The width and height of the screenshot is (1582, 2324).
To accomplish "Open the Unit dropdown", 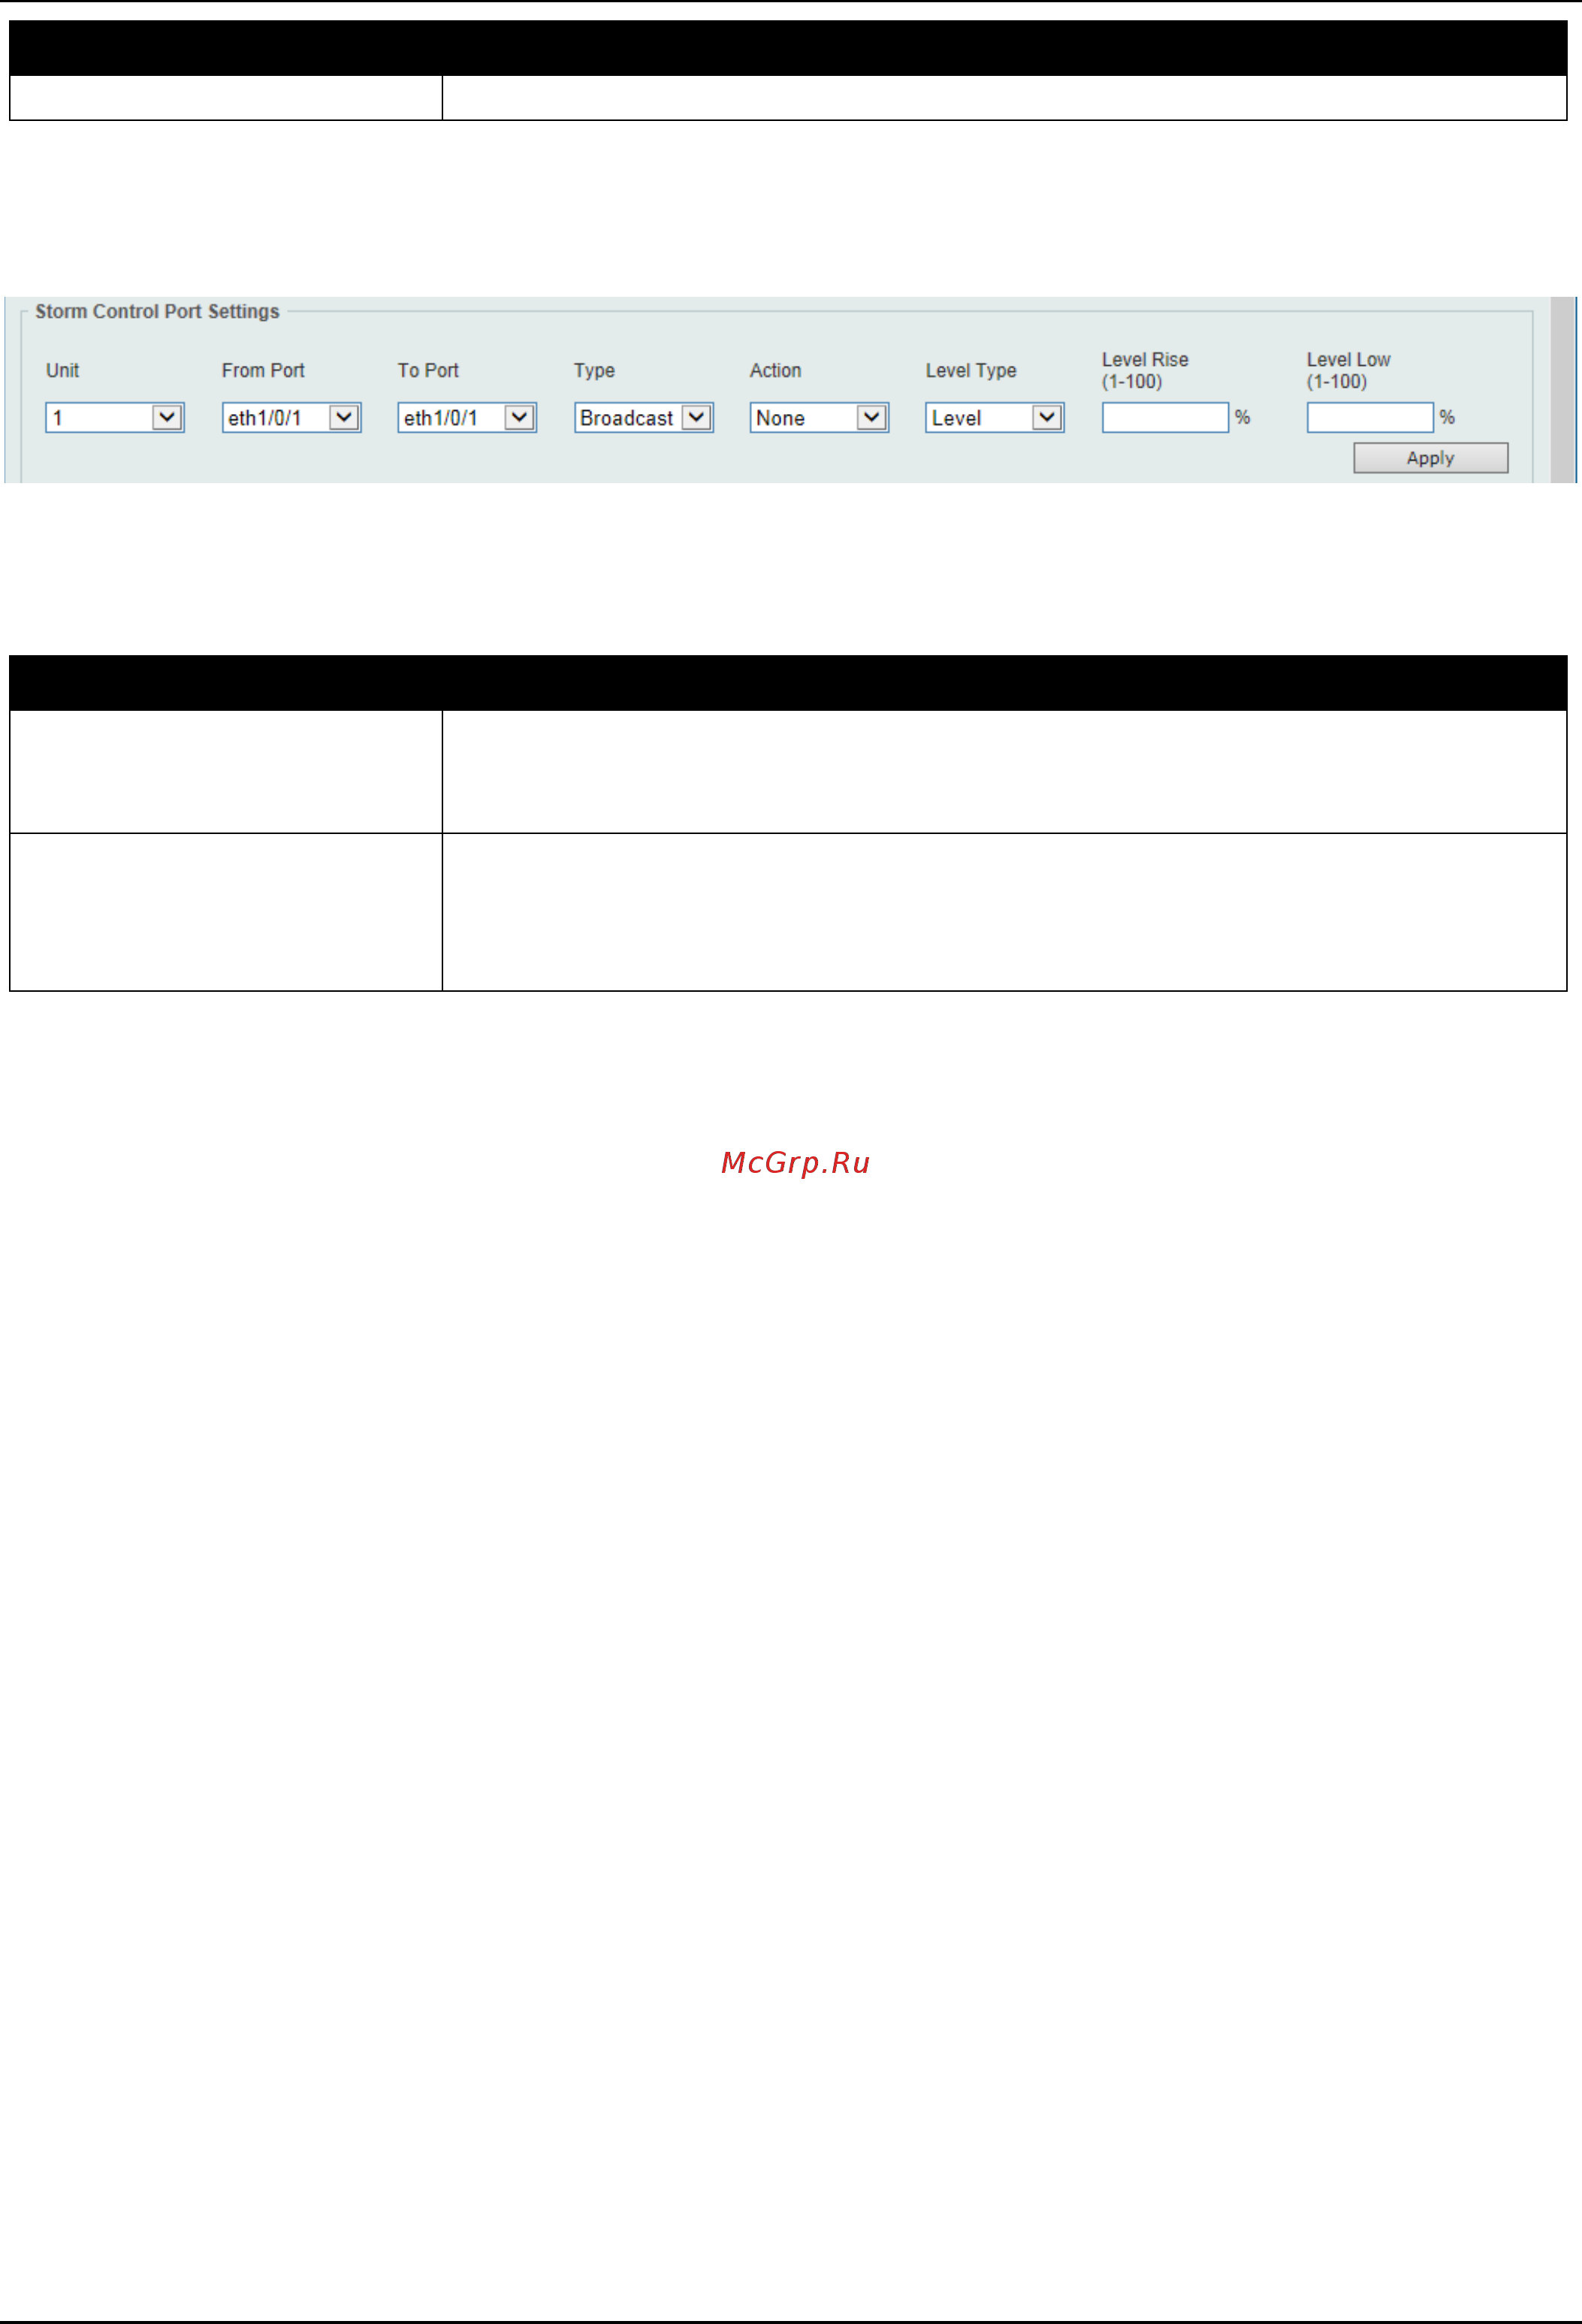I will coord(114,417).
